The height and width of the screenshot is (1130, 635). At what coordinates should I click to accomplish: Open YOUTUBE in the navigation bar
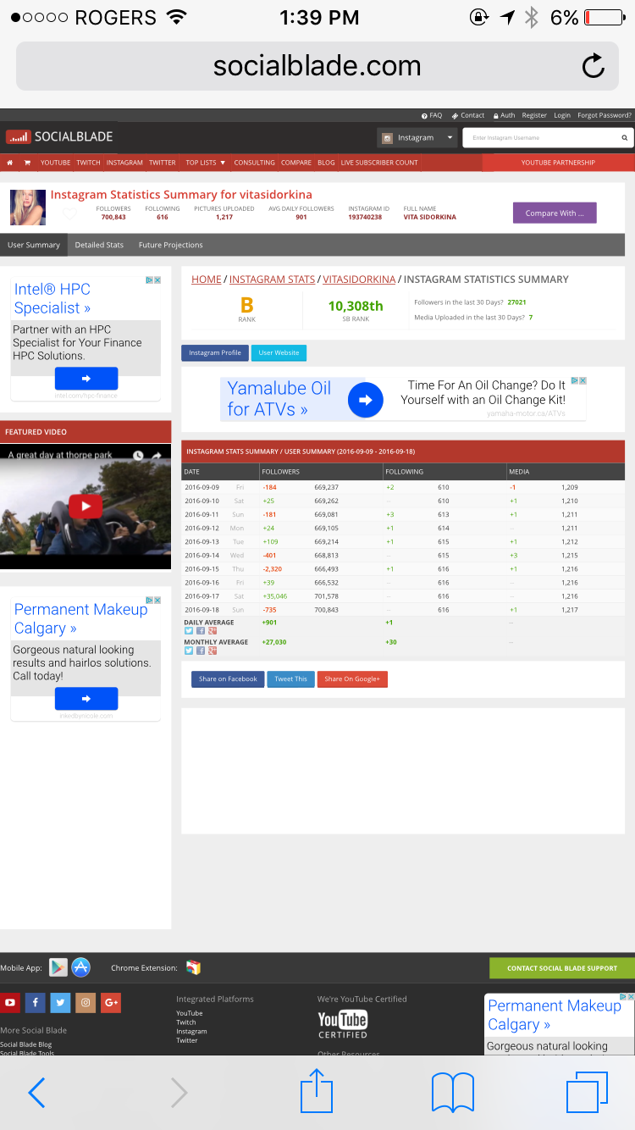56,163
